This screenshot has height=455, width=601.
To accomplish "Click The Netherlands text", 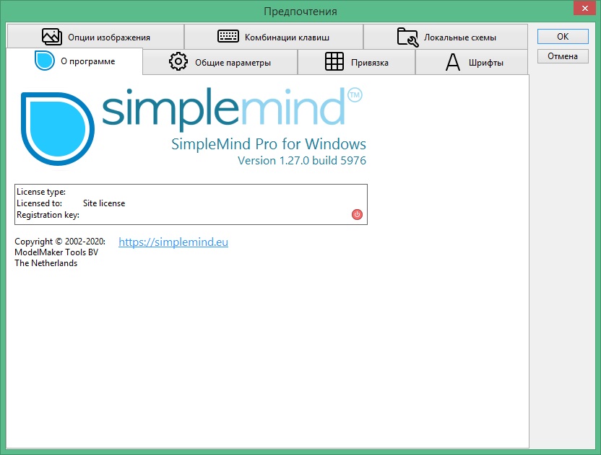I will (x=46, y=263).
